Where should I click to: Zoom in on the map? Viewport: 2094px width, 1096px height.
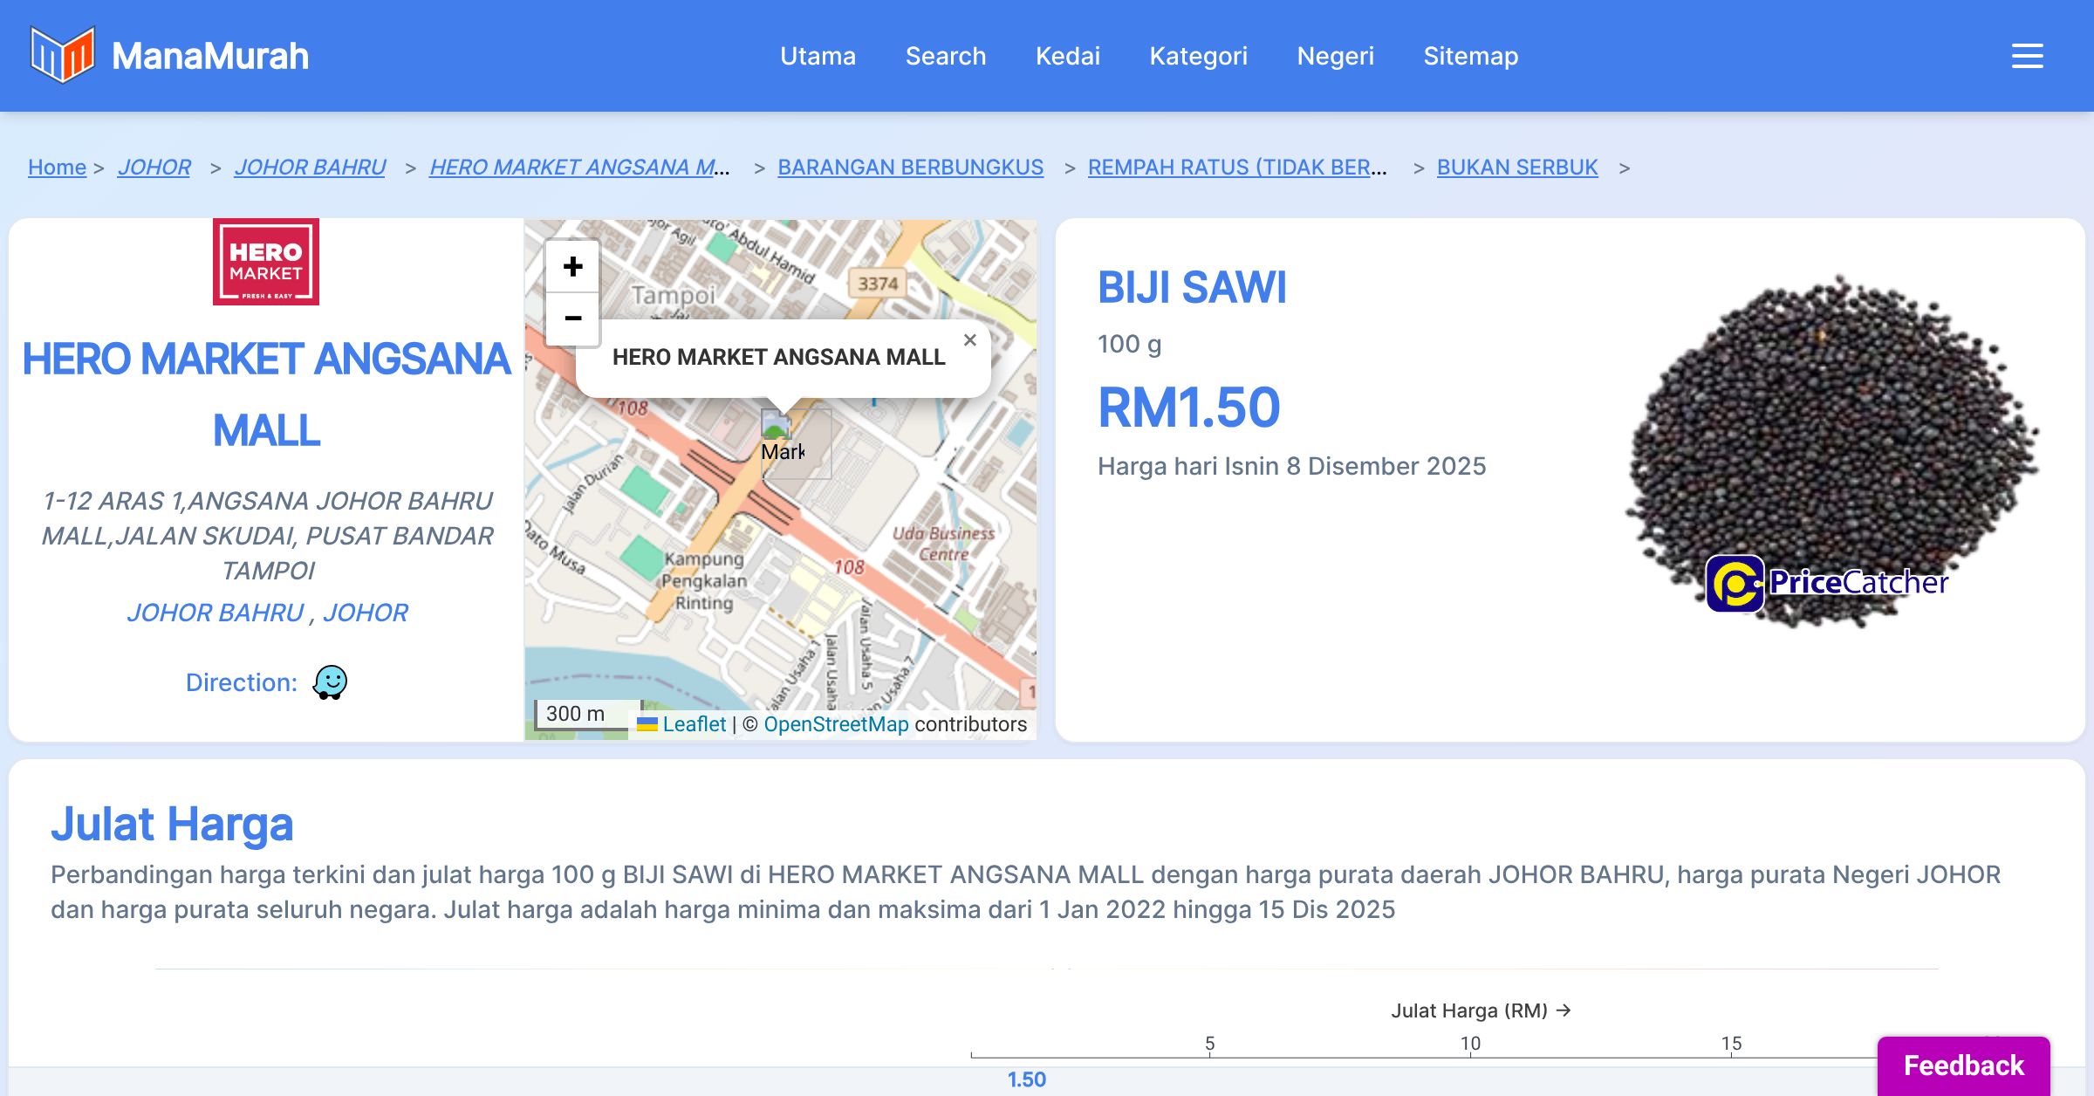point(572,266)
